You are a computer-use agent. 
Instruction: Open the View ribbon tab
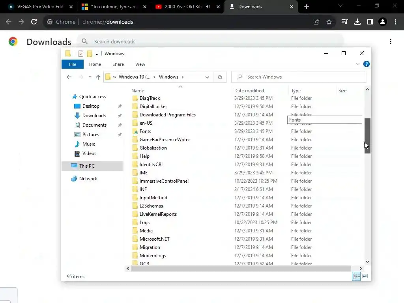(140, 64)
